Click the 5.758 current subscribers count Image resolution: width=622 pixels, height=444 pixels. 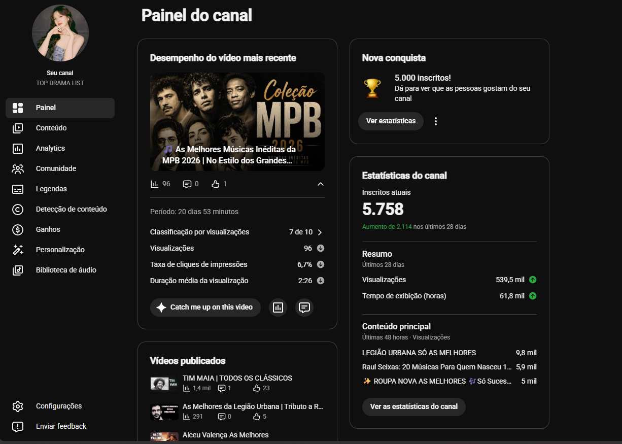[383, 209]
